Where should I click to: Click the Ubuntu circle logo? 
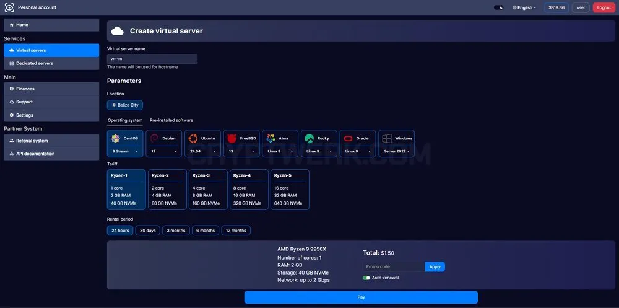(x=193, y=138)
